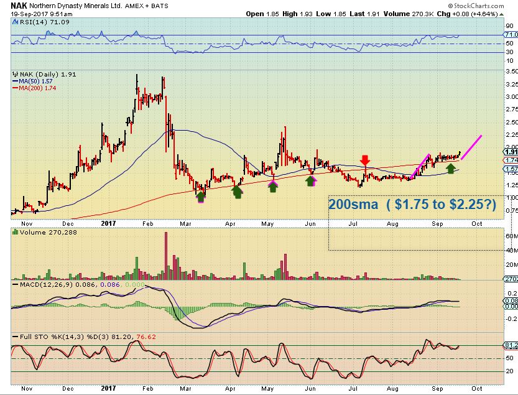Click the 1.25 price axis label
The height and width of the screenshot is (395, 518).
tap(512, 185)
